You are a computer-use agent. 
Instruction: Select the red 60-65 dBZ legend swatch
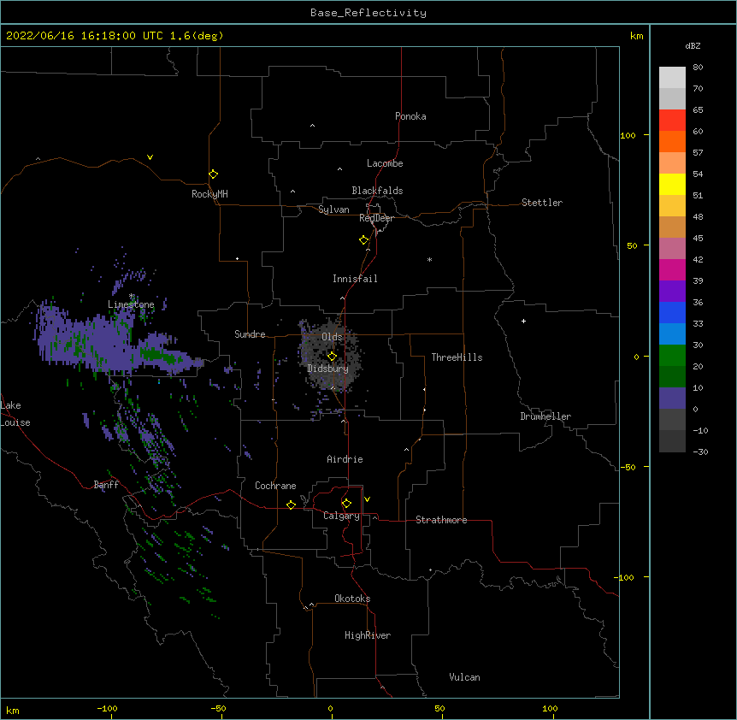click(672, 120)
